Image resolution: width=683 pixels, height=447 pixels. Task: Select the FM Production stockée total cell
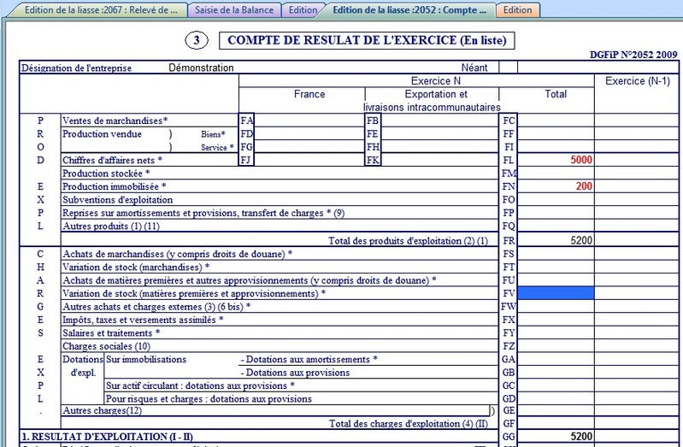click(x=556, y=174)
